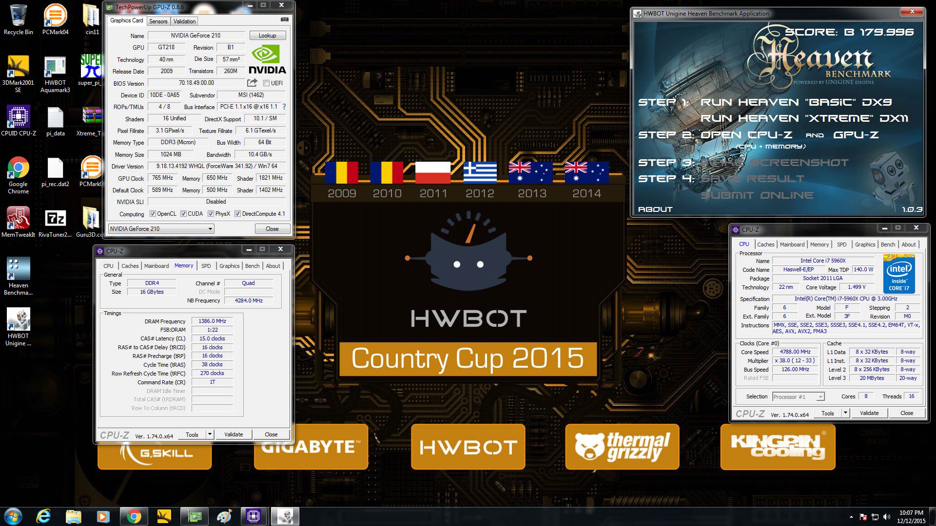The image size is (936, 526).
Task: Toggle the PhysX checkbox
Action: (211, 214)
